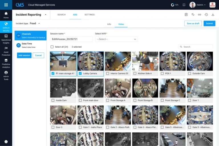Click the download icon
219x146 pixels.
pos(213,15)
